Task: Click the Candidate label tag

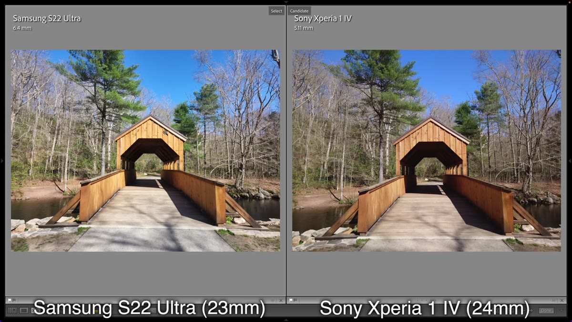Action: click(x=299, y=11)
